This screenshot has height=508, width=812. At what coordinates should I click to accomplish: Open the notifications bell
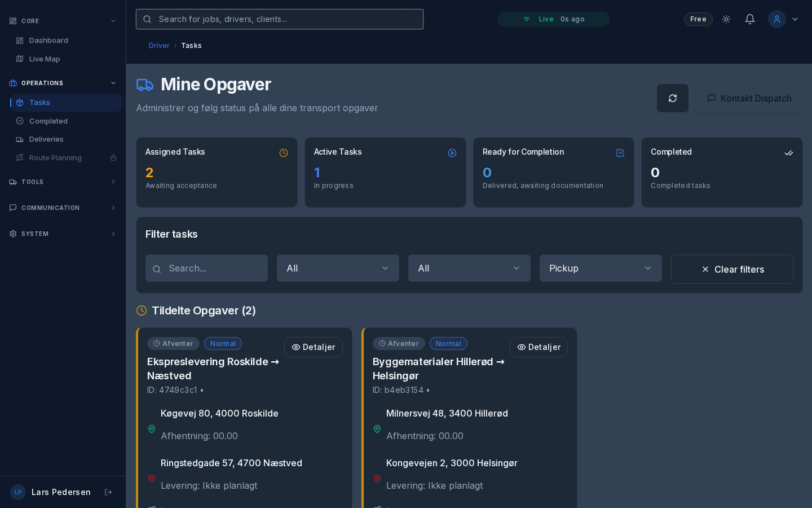(750, 19)
